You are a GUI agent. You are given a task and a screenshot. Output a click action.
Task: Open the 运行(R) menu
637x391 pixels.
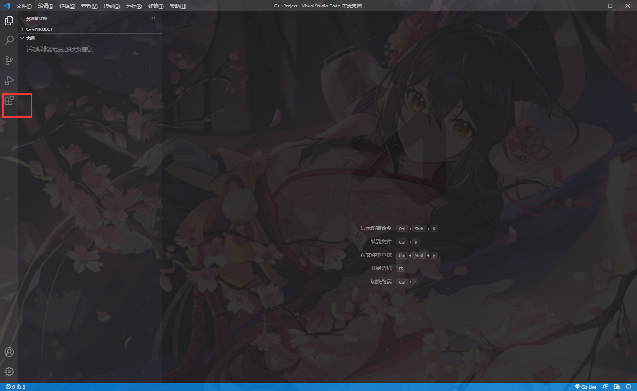134,6
